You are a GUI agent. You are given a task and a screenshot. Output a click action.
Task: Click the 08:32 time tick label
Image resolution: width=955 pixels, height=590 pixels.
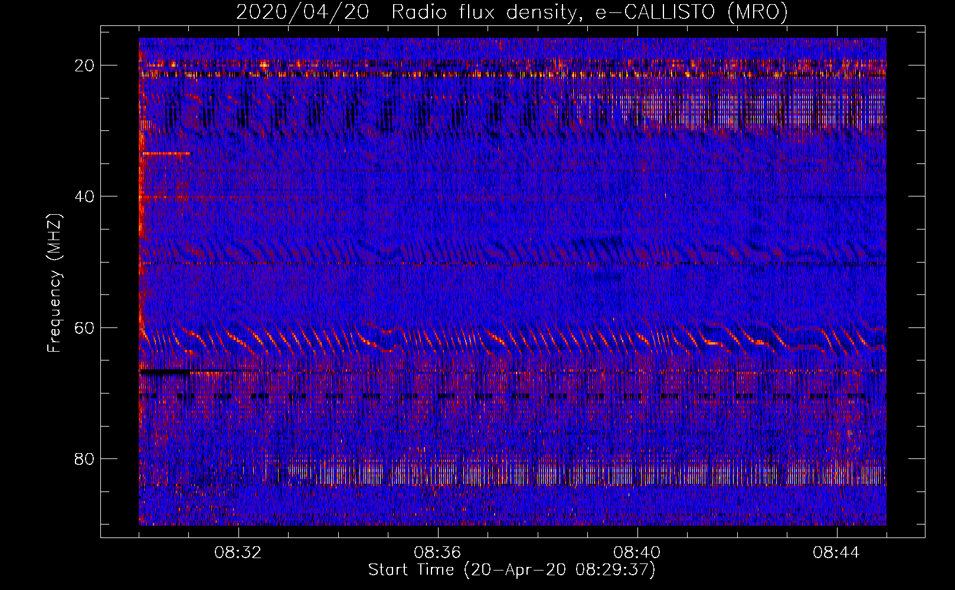(238, 553)
